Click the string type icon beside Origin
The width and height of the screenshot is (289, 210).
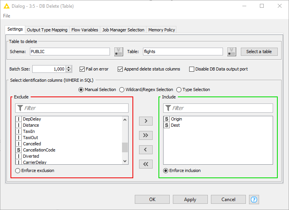[166, 119]
